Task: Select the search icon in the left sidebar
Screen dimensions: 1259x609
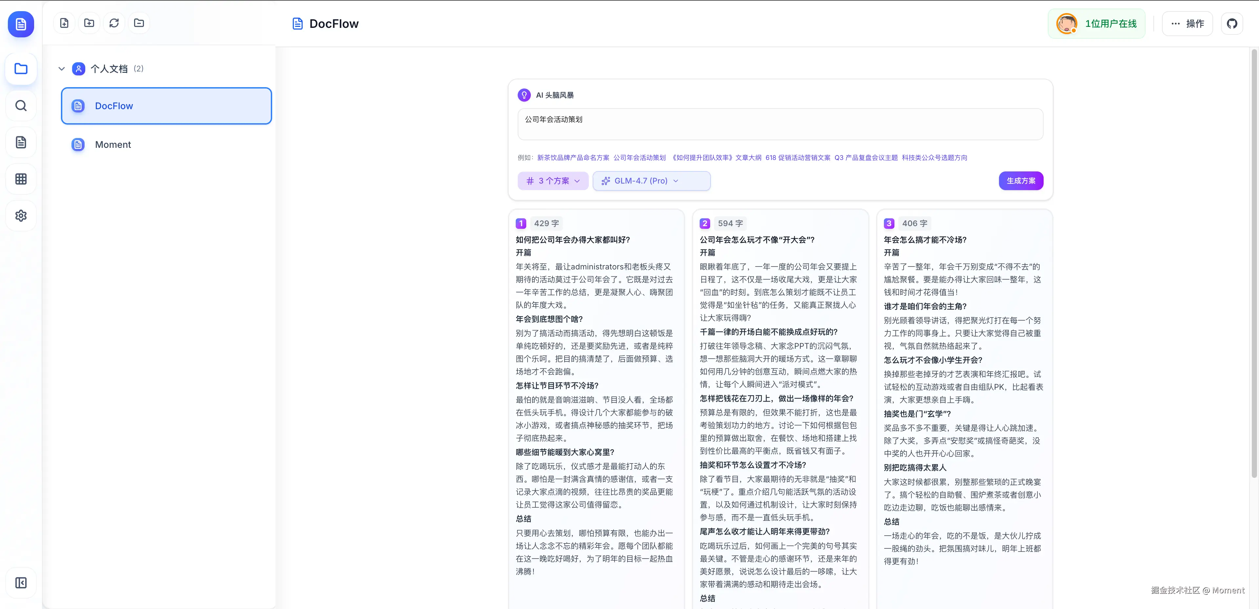Action: point(21,106)
